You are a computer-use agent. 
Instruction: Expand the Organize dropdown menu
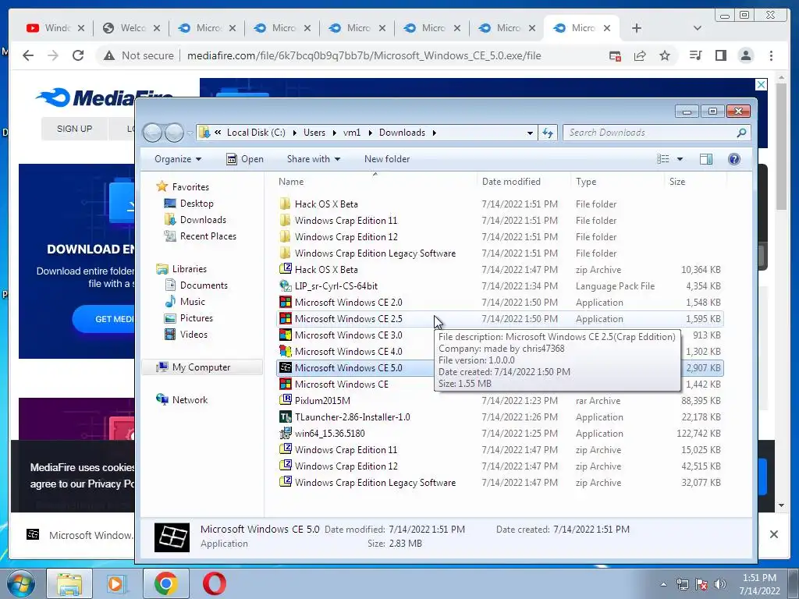(x=178, y=159)
